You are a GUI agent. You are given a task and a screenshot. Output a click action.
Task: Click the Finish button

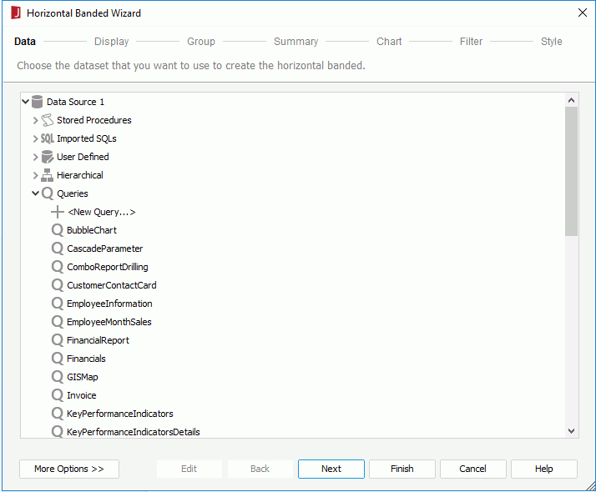tap(402, 469)
